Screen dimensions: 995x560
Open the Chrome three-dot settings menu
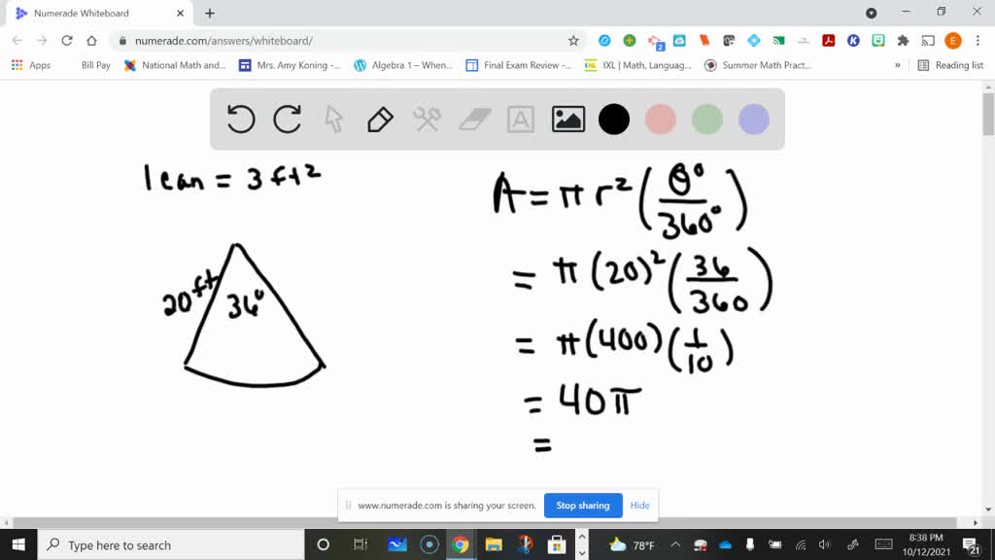click(979, 42)
